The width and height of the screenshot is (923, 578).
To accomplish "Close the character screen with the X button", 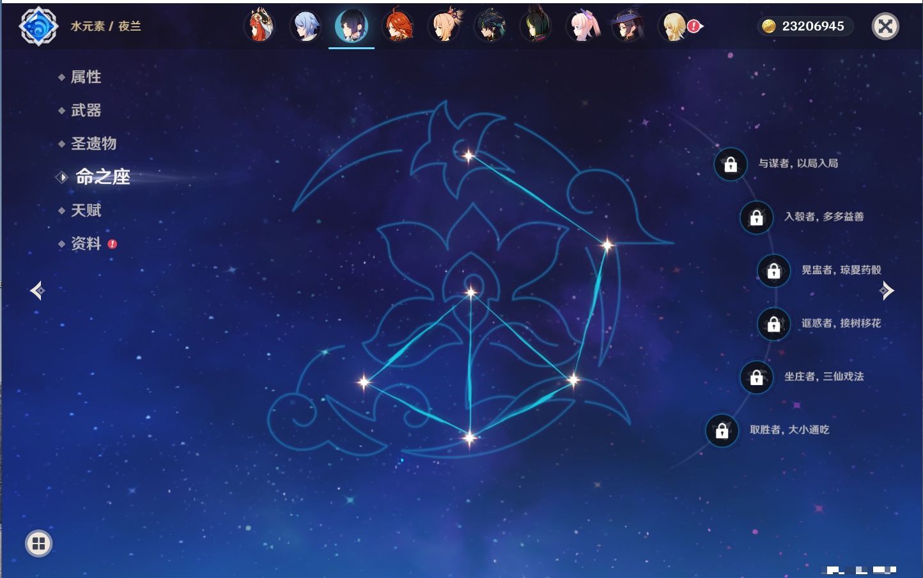I will (885, 26).
